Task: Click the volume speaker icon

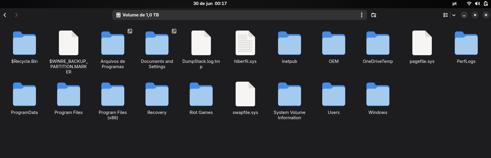Action: pyautogui.click(x=477, y=4)
